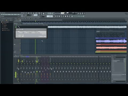
Task: Toggle Fruity limiter on/off
Action: (124, 62)
